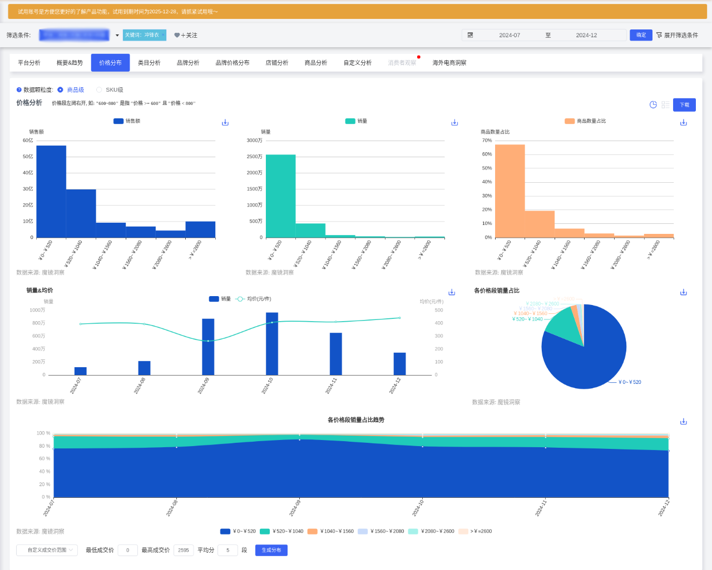Open the blurred filter condition dropdown arrow
712x570 pixels.
tap(117, 36)
